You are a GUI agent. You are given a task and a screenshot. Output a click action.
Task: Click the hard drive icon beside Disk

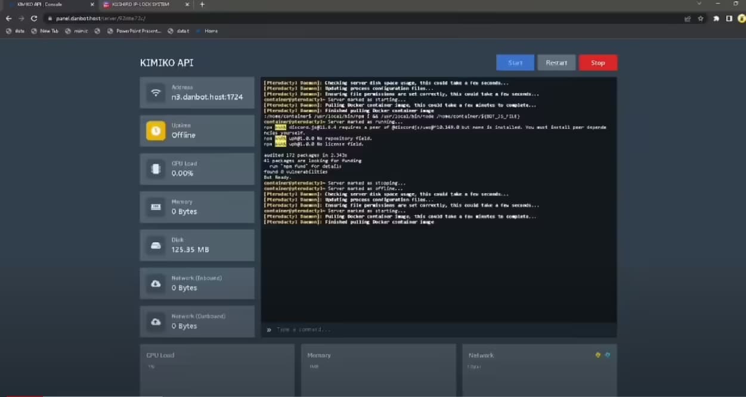tap(156, 245)
